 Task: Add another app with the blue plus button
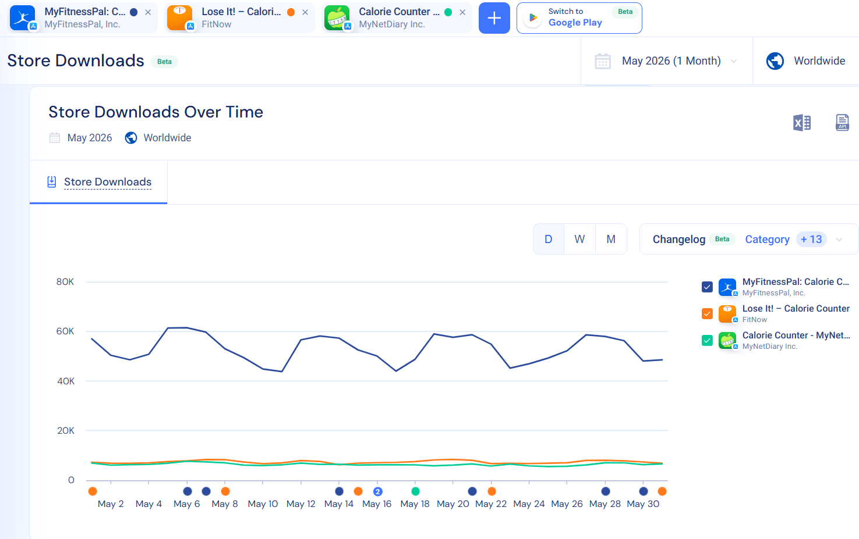[494, 18]
